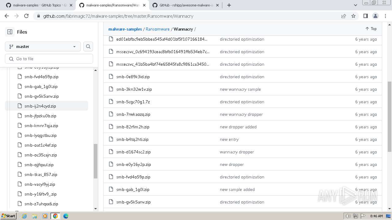
Task: Open smb-b4tq2hti.zip file
Action: tap(132, 139)
